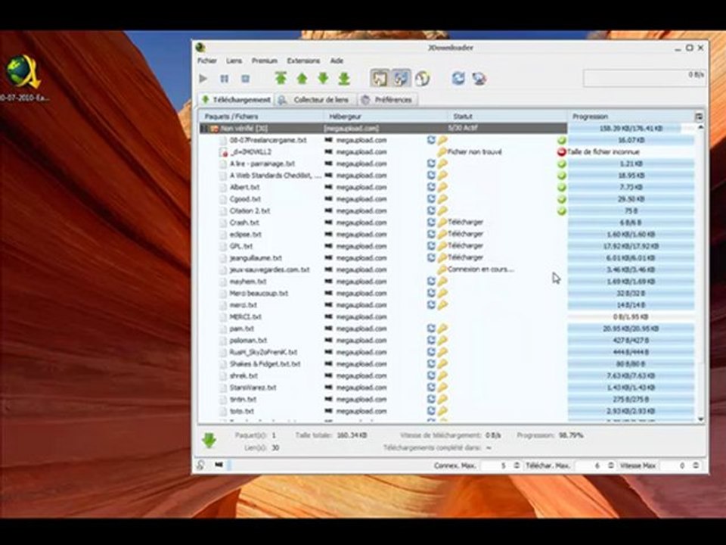
Task: Click the megaupload icon on toto.txt row
Action: pyautogui.click(x=329, y=411)
